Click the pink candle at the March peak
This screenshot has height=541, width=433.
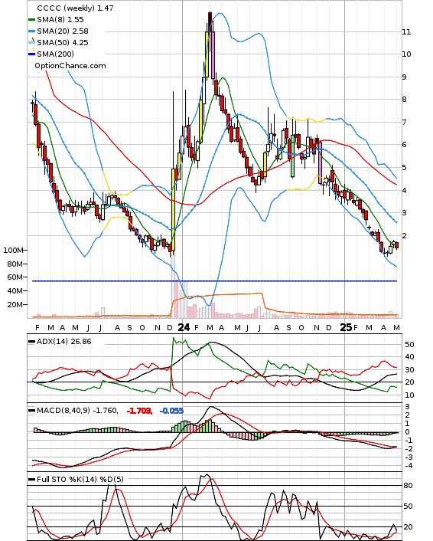click(x=213, y=55)
